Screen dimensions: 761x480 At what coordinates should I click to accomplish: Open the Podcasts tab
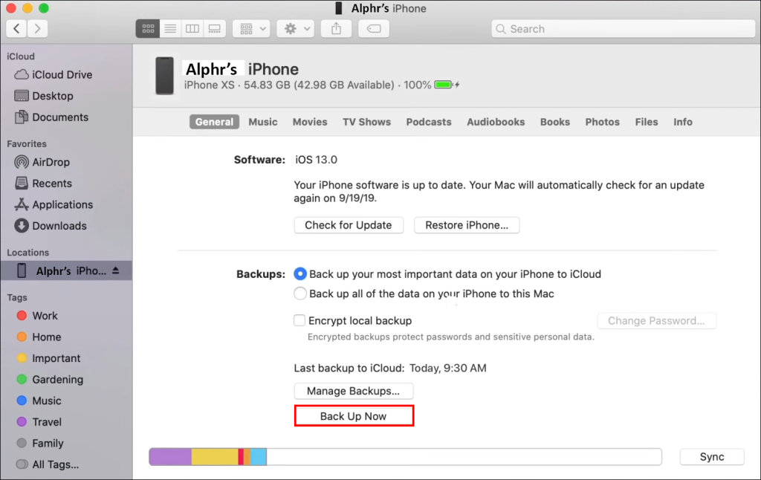point(428,122)
